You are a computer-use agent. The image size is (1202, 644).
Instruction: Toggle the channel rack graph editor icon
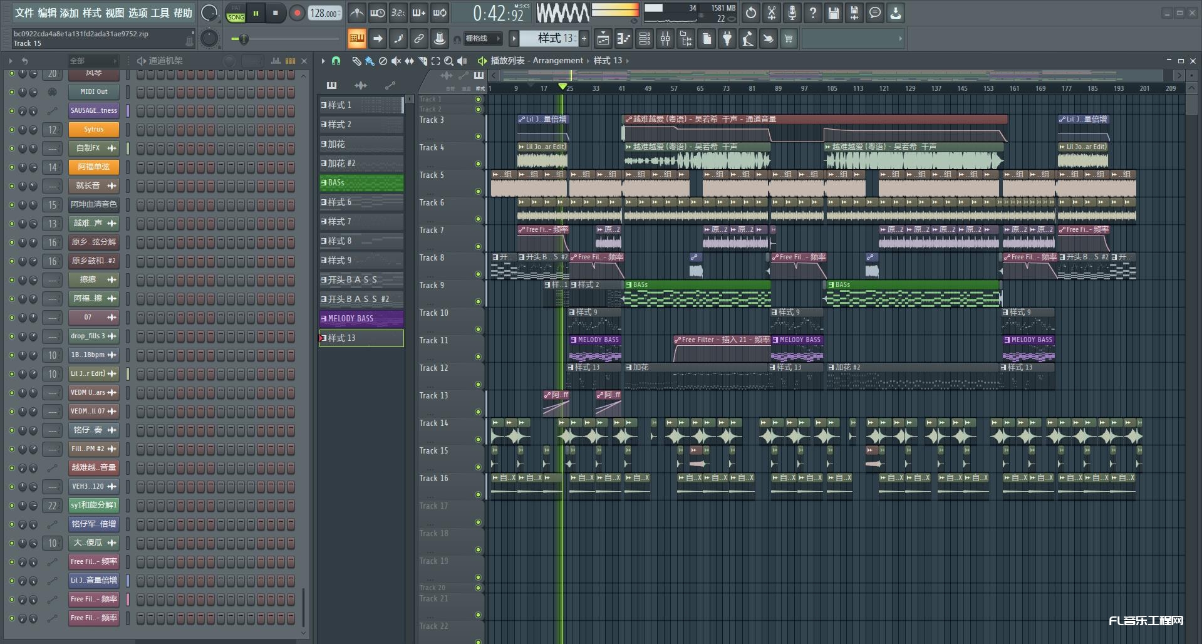pos(276,61)
